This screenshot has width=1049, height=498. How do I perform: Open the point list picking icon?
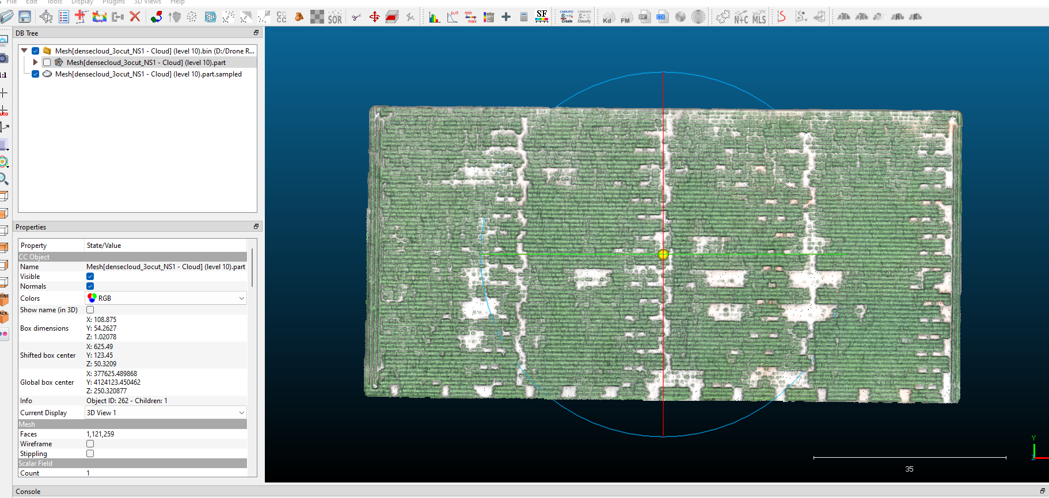(64, 17)
